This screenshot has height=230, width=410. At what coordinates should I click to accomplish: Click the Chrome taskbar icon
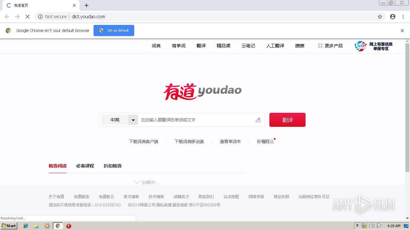point(58,226)
